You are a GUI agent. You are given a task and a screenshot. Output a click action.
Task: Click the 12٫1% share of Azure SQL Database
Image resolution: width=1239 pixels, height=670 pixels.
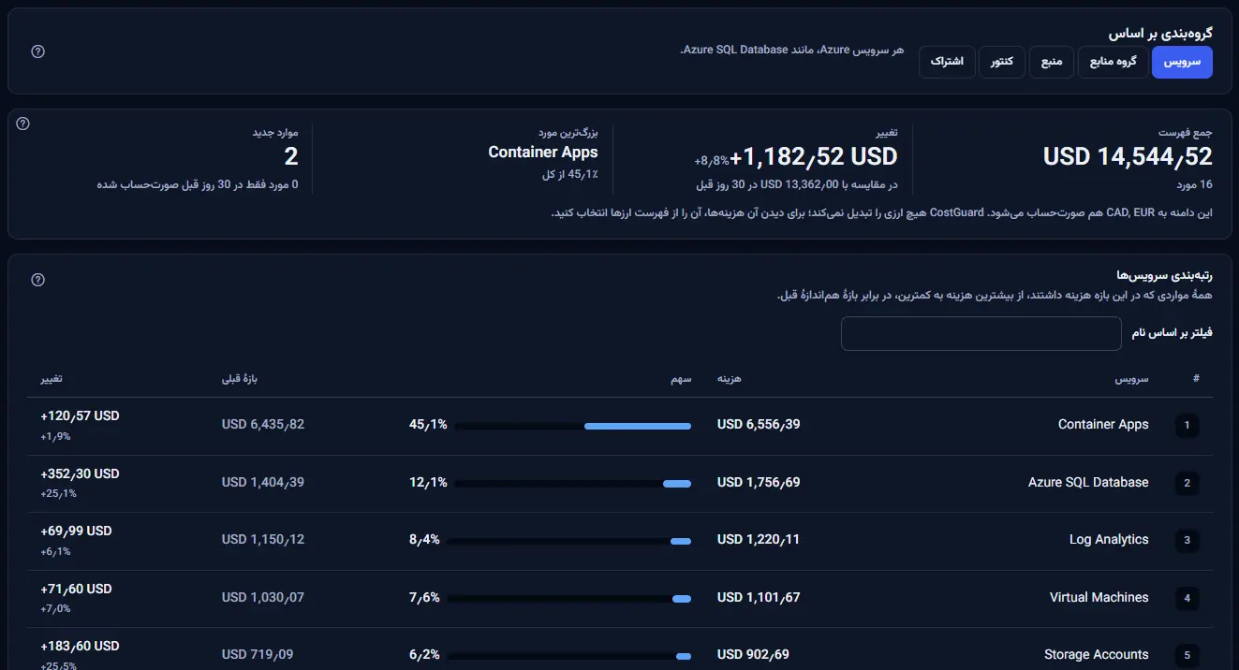428,483
